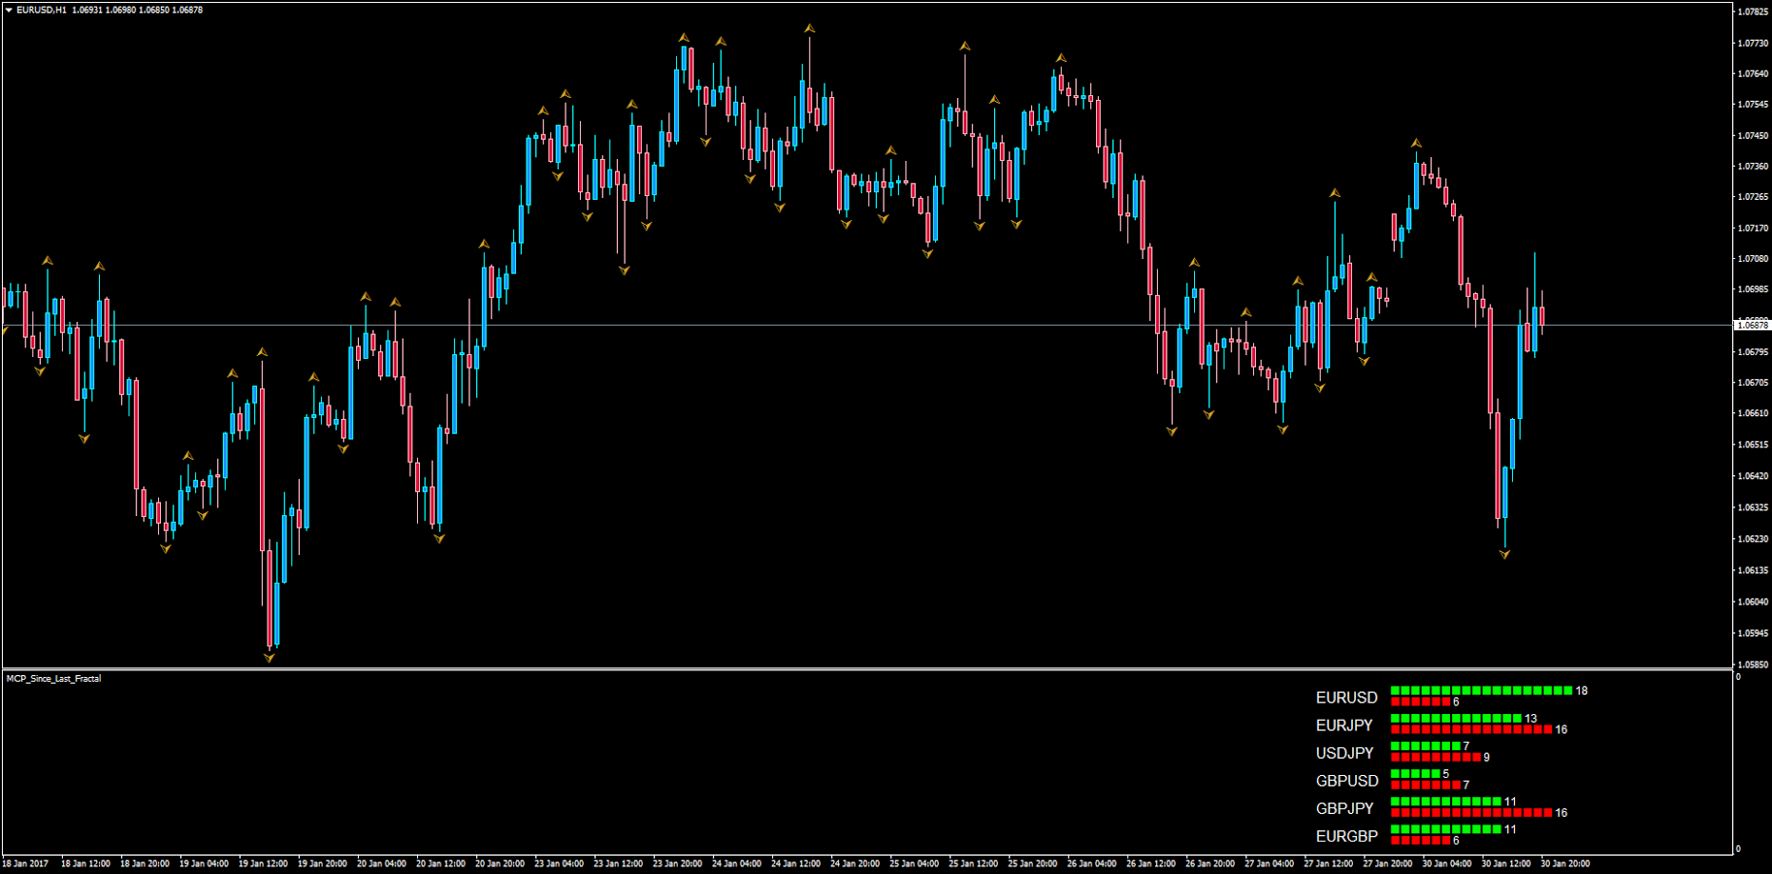Click the green USDJPY bar showing 7

[1425, 745]
